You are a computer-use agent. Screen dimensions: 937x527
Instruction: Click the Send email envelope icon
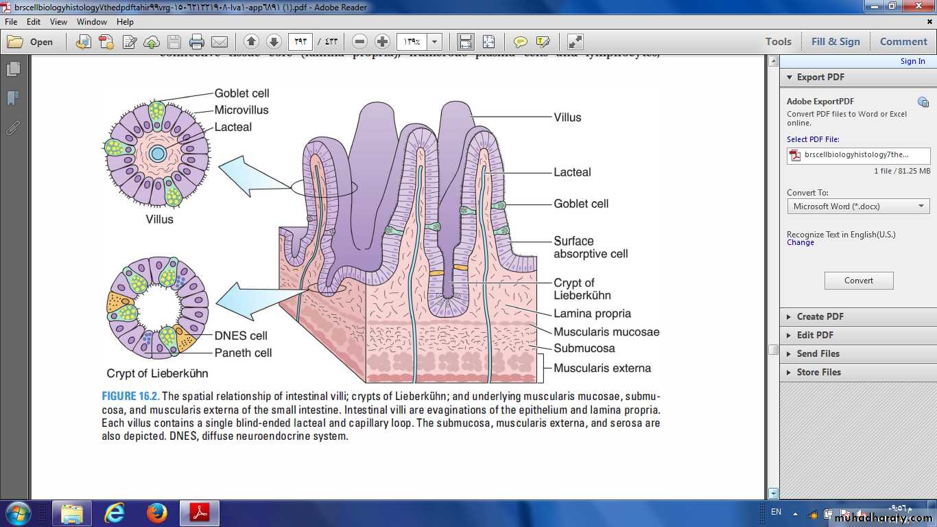click(x=220, y=42)
